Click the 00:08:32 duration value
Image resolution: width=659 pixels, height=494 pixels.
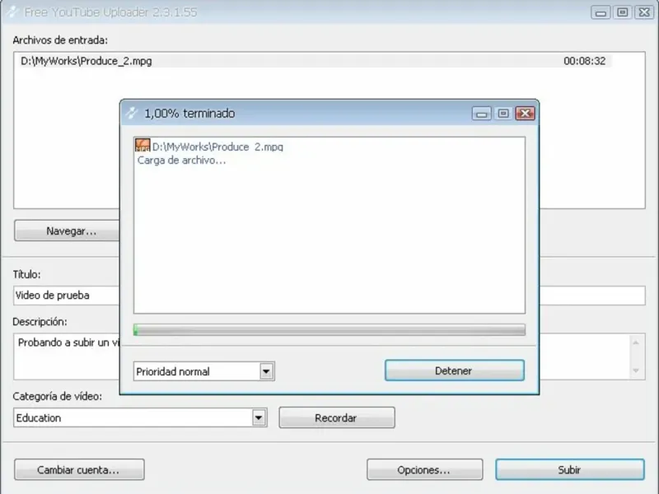pos(584,61)
